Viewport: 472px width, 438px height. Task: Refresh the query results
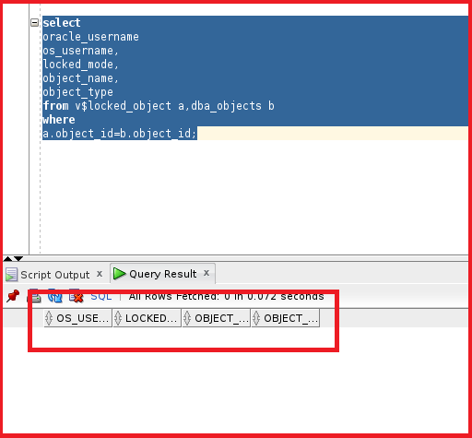55,297
